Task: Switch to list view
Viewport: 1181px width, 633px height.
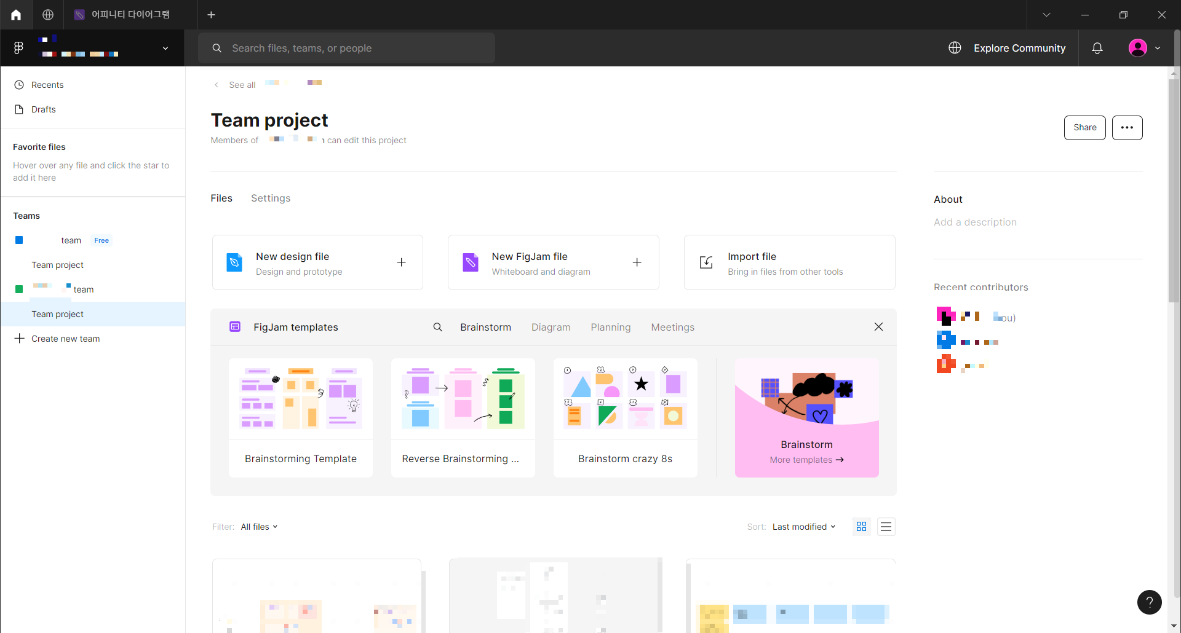Action: coord(886,527)
